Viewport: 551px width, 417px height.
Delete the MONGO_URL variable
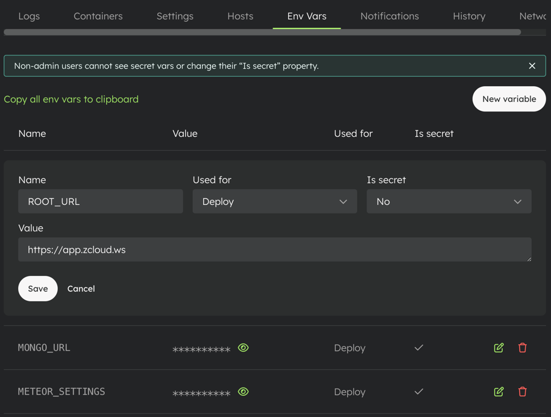(x=522, y=348)
